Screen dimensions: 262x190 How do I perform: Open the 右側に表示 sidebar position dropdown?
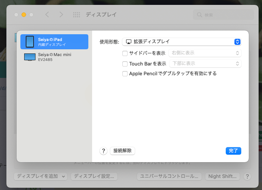click(x=205, y=53)
